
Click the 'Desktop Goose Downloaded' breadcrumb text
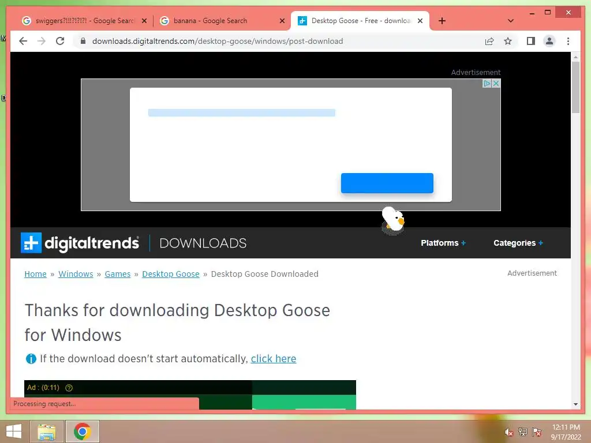pos(264,274)
